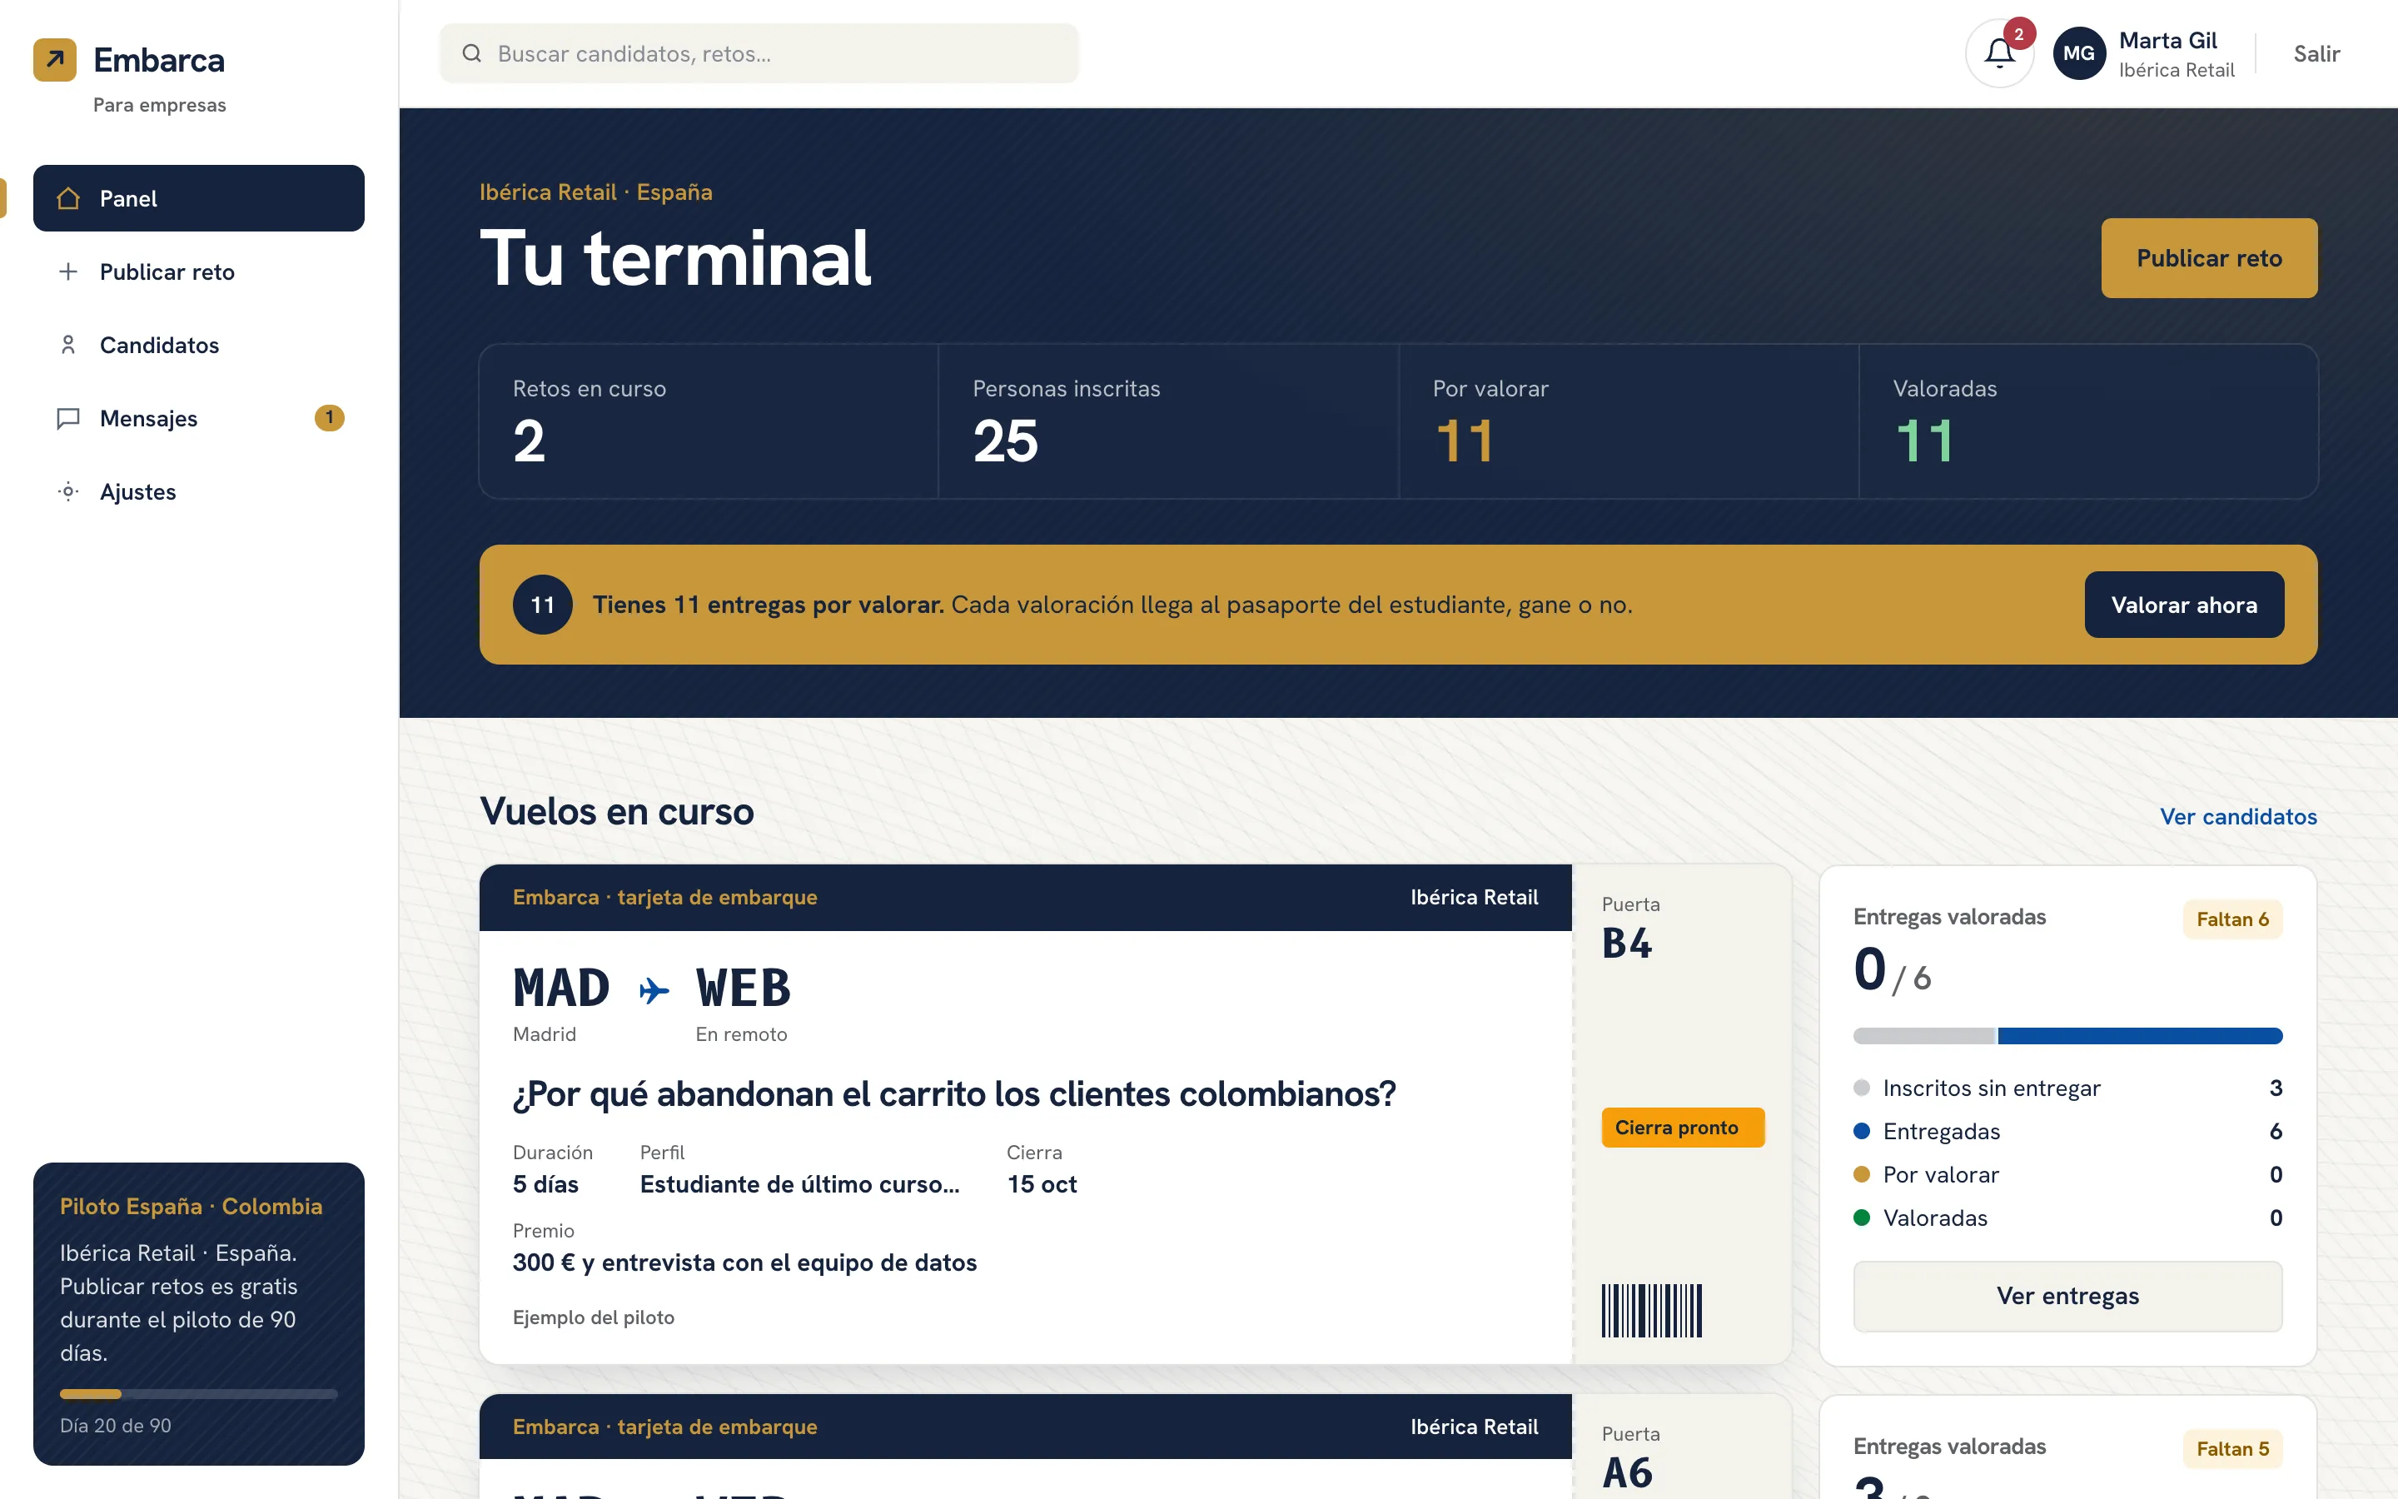Image resolution: width=2398 pixels, height=1499 pixels.
Task: Click the MG user avatar
Action: click(x=2079, y=53)
